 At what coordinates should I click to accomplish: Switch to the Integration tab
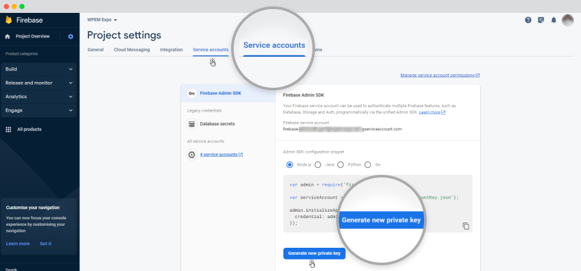(171, 50)
